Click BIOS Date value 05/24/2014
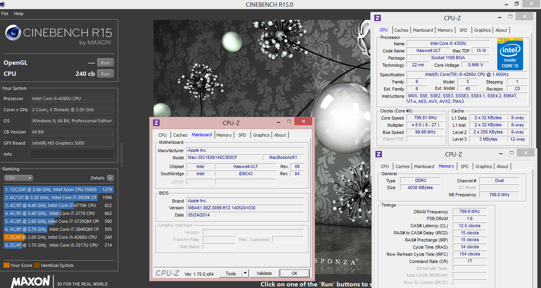 [245, 215]
